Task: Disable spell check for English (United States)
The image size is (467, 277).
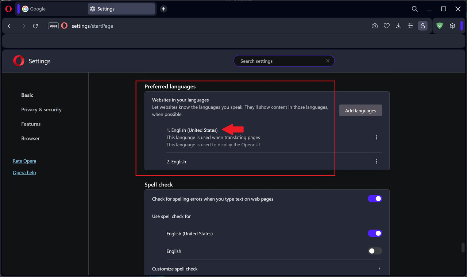Action: pyautogui.click(x=375, y=233)
